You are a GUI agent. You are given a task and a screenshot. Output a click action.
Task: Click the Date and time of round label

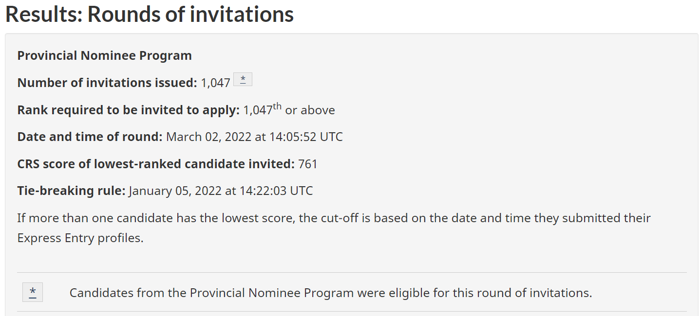(90, 137)
